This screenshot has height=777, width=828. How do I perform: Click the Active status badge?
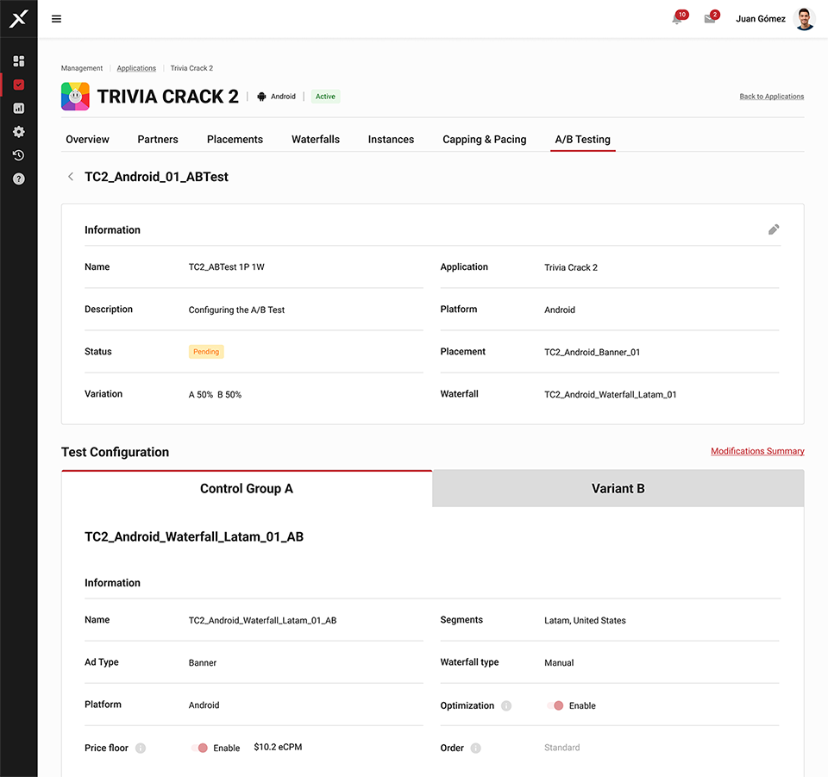[x=325, y=97]
